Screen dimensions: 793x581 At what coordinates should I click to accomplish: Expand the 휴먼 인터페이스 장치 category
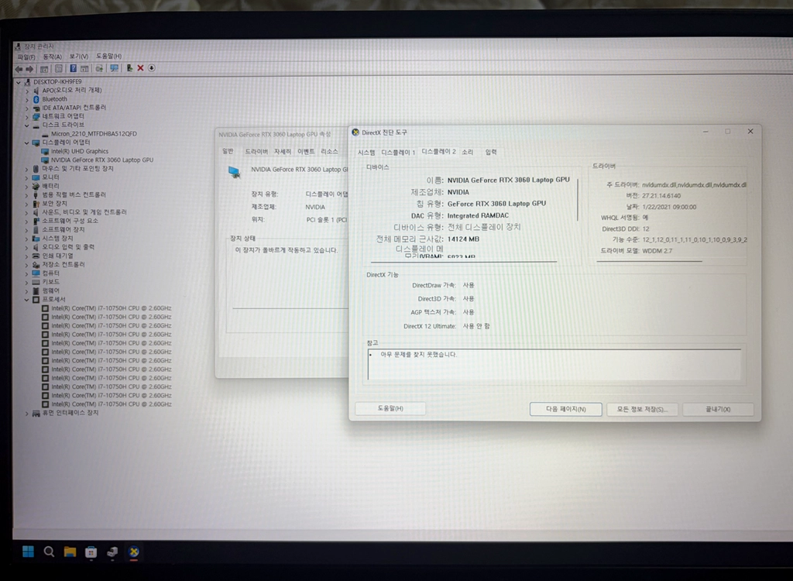coord(27,414)
